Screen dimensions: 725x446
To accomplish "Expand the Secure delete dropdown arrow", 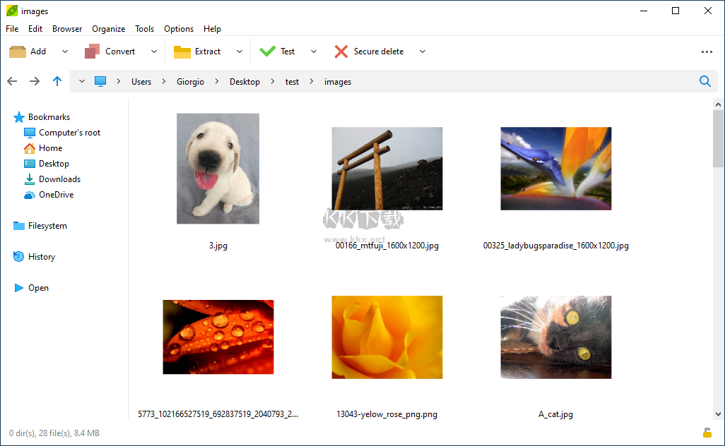I will pyautogui.click(x=423, y=52).
